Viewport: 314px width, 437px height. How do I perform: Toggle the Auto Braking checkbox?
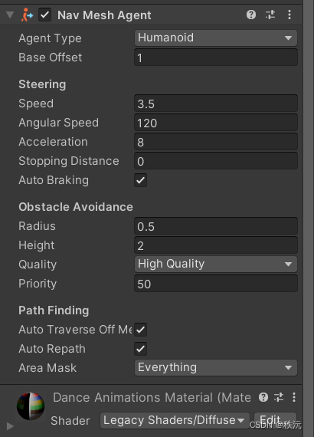[x=141, y=180]
